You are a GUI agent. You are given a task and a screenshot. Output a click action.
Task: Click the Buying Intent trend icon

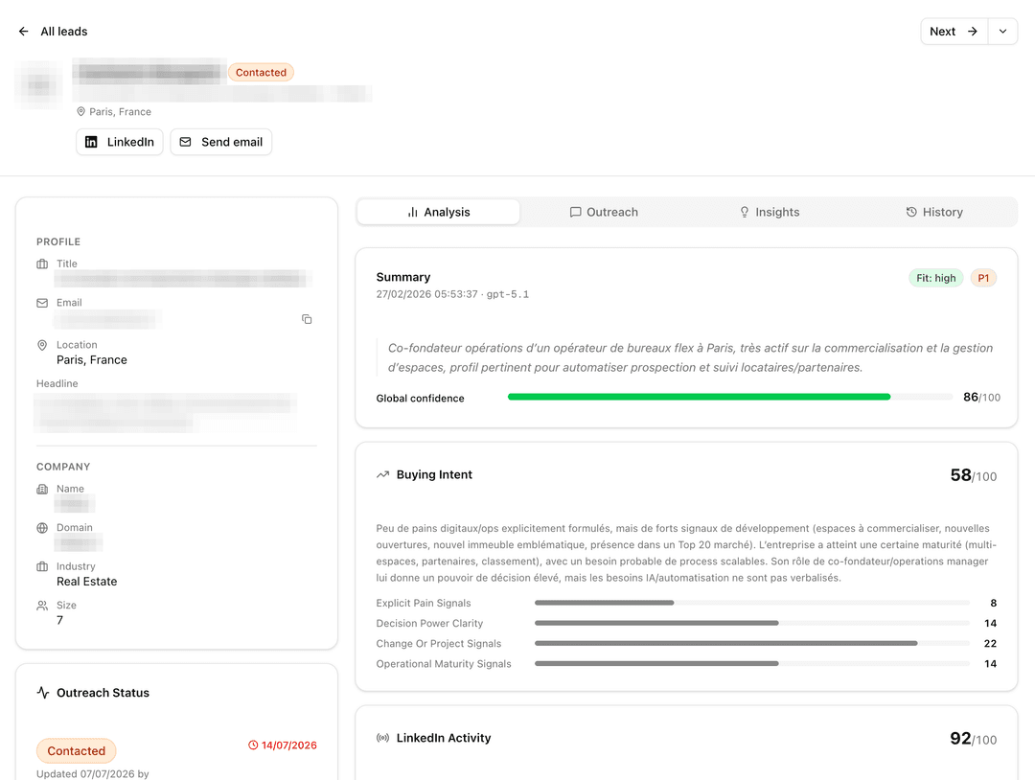click(x=382, y=474)
